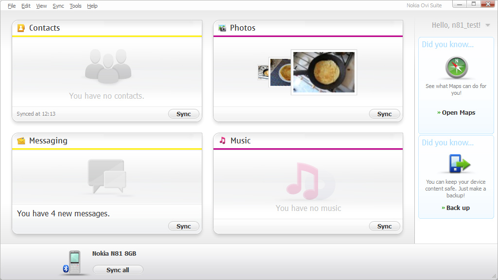Click the Photos camera header icon
Image resolution: width=498 pixels, height=280 pixels.
click(x=222, y=28)
